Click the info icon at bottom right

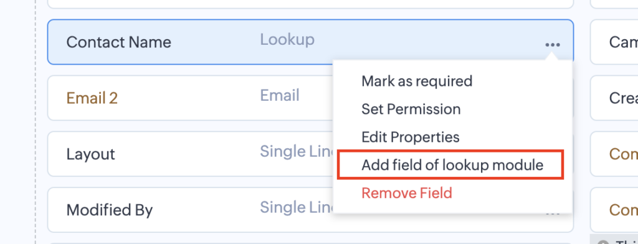click(604, 243)
